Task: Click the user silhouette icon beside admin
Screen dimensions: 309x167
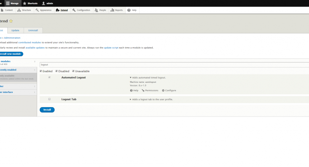Action: pos(44,3)
